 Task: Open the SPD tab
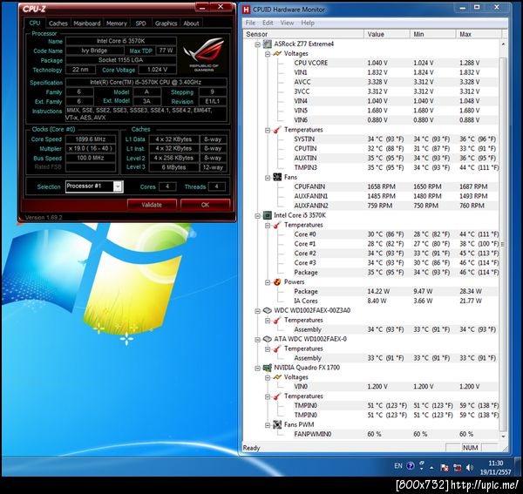tap(140, 24)
